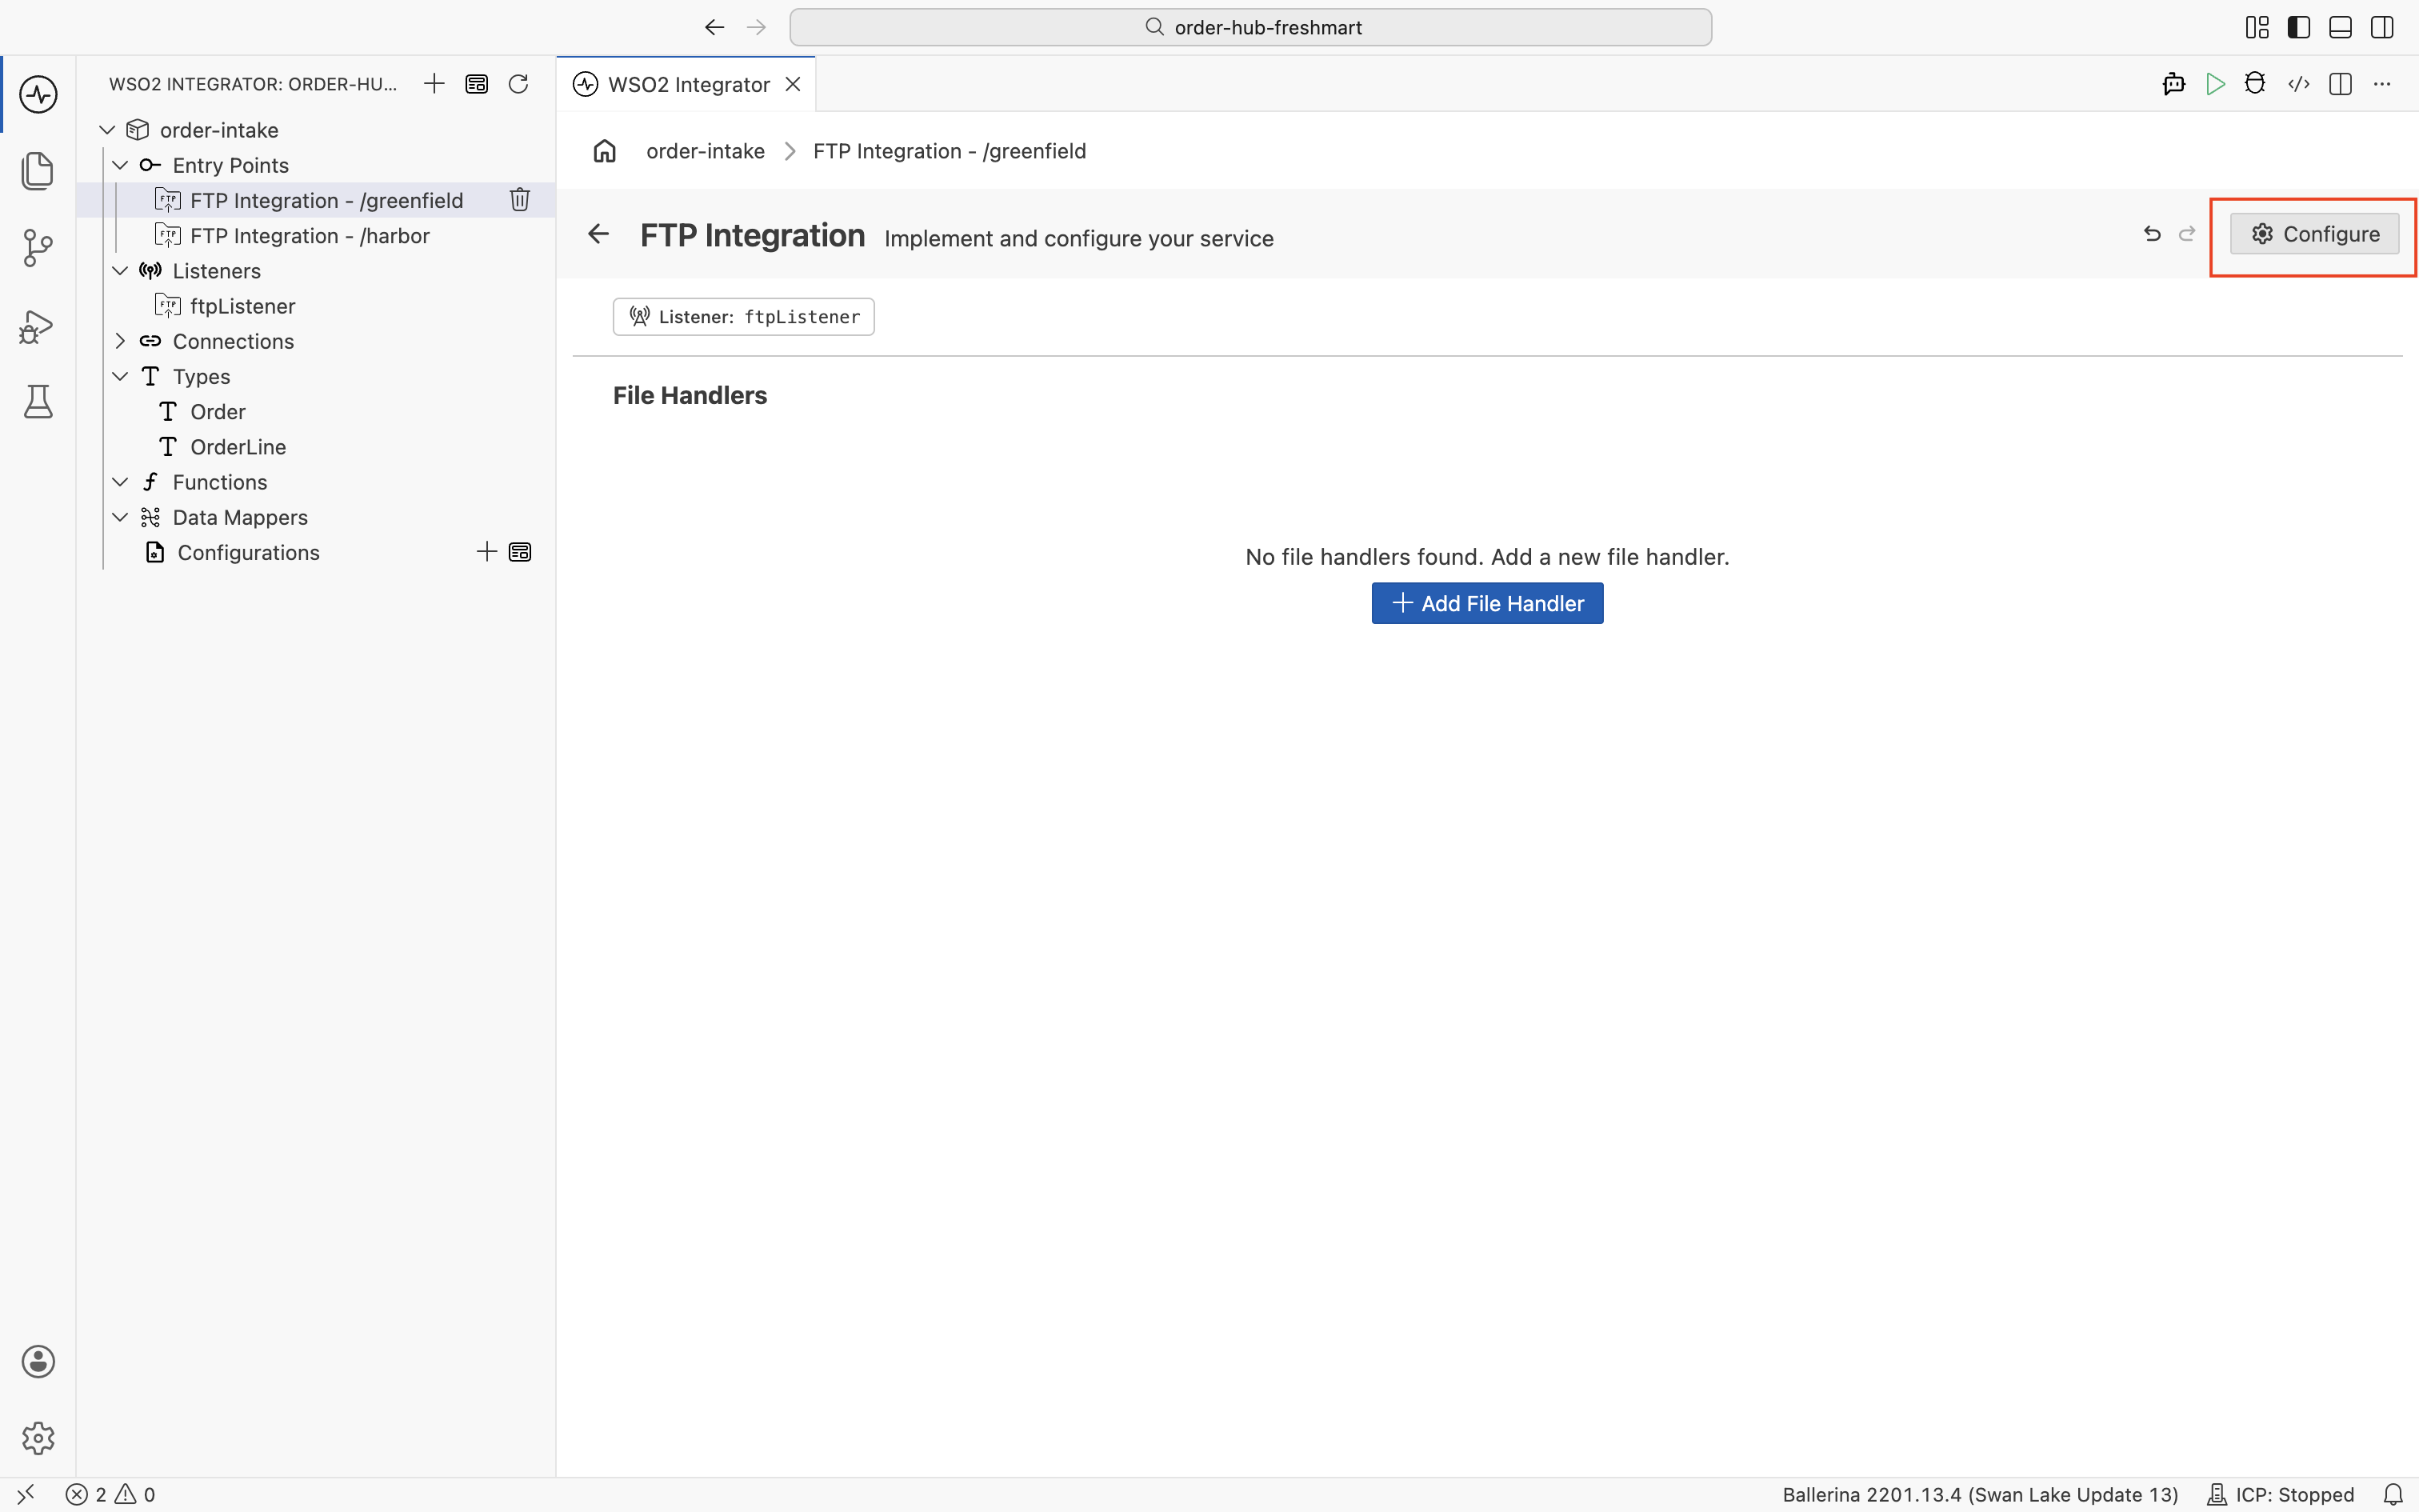
Task: Click Listener: ftpListener chip
Action: tap(744, 317)
